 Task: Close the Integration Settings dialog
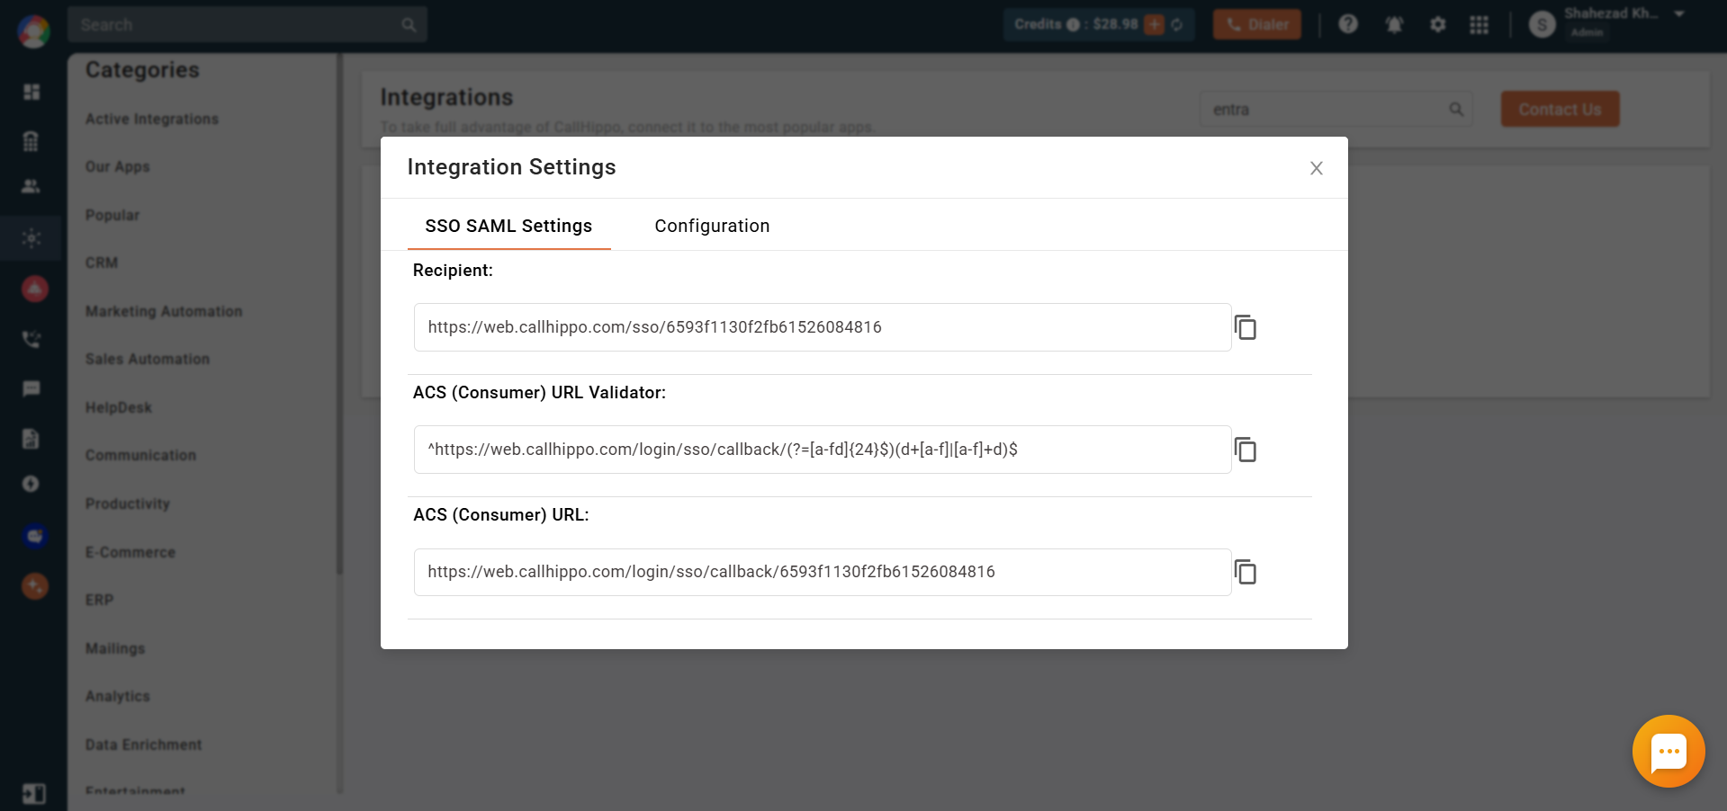pyautogui.click(x=1316, y=168)
